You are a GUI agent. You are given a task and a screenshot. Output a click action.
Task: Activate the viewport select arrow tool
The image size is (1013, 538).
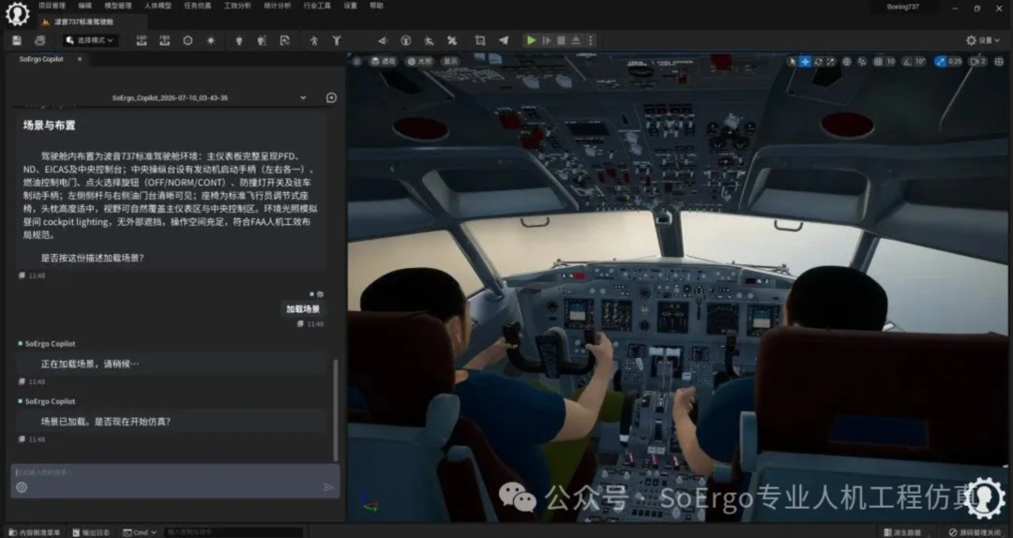click(793, 61)
